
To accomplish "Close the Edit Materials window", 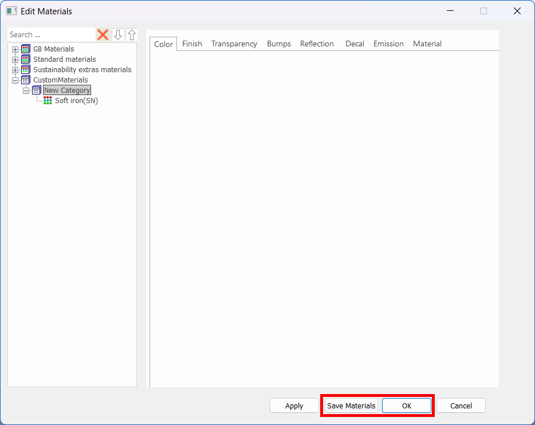I will [517, 11].
